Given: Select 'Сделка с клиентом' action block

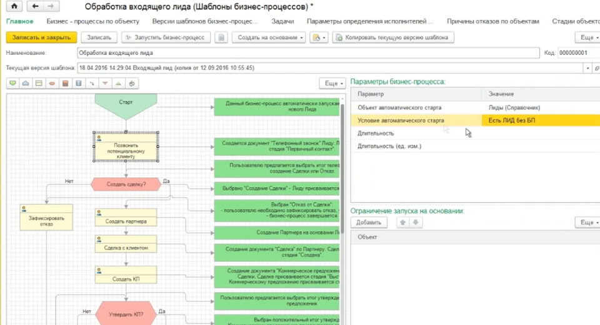Looking at the screenshot, I should tap(126, 244).
